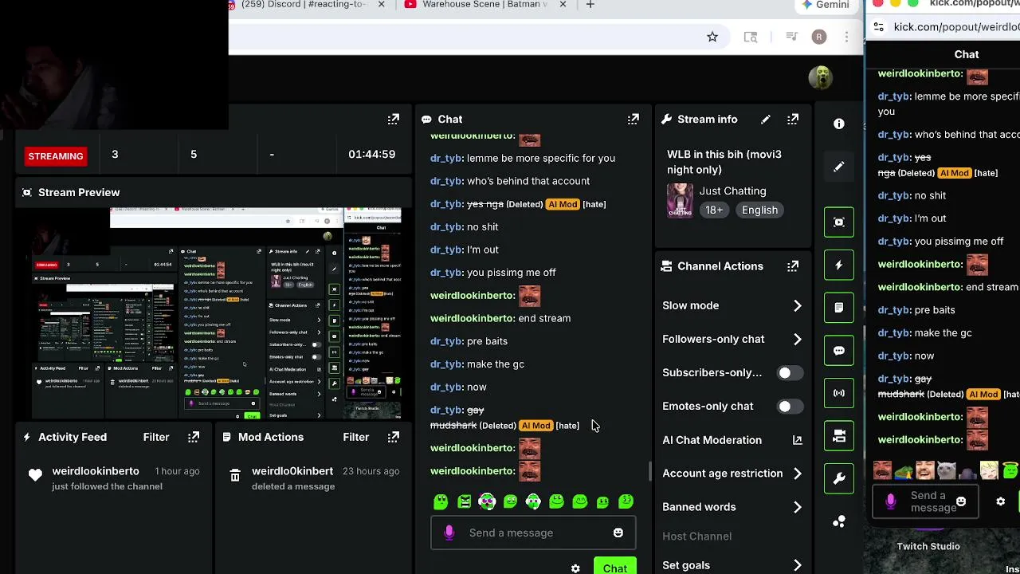Open Just Chatting category
This screenshot has width=1020, height=574.
pos(732,191)
